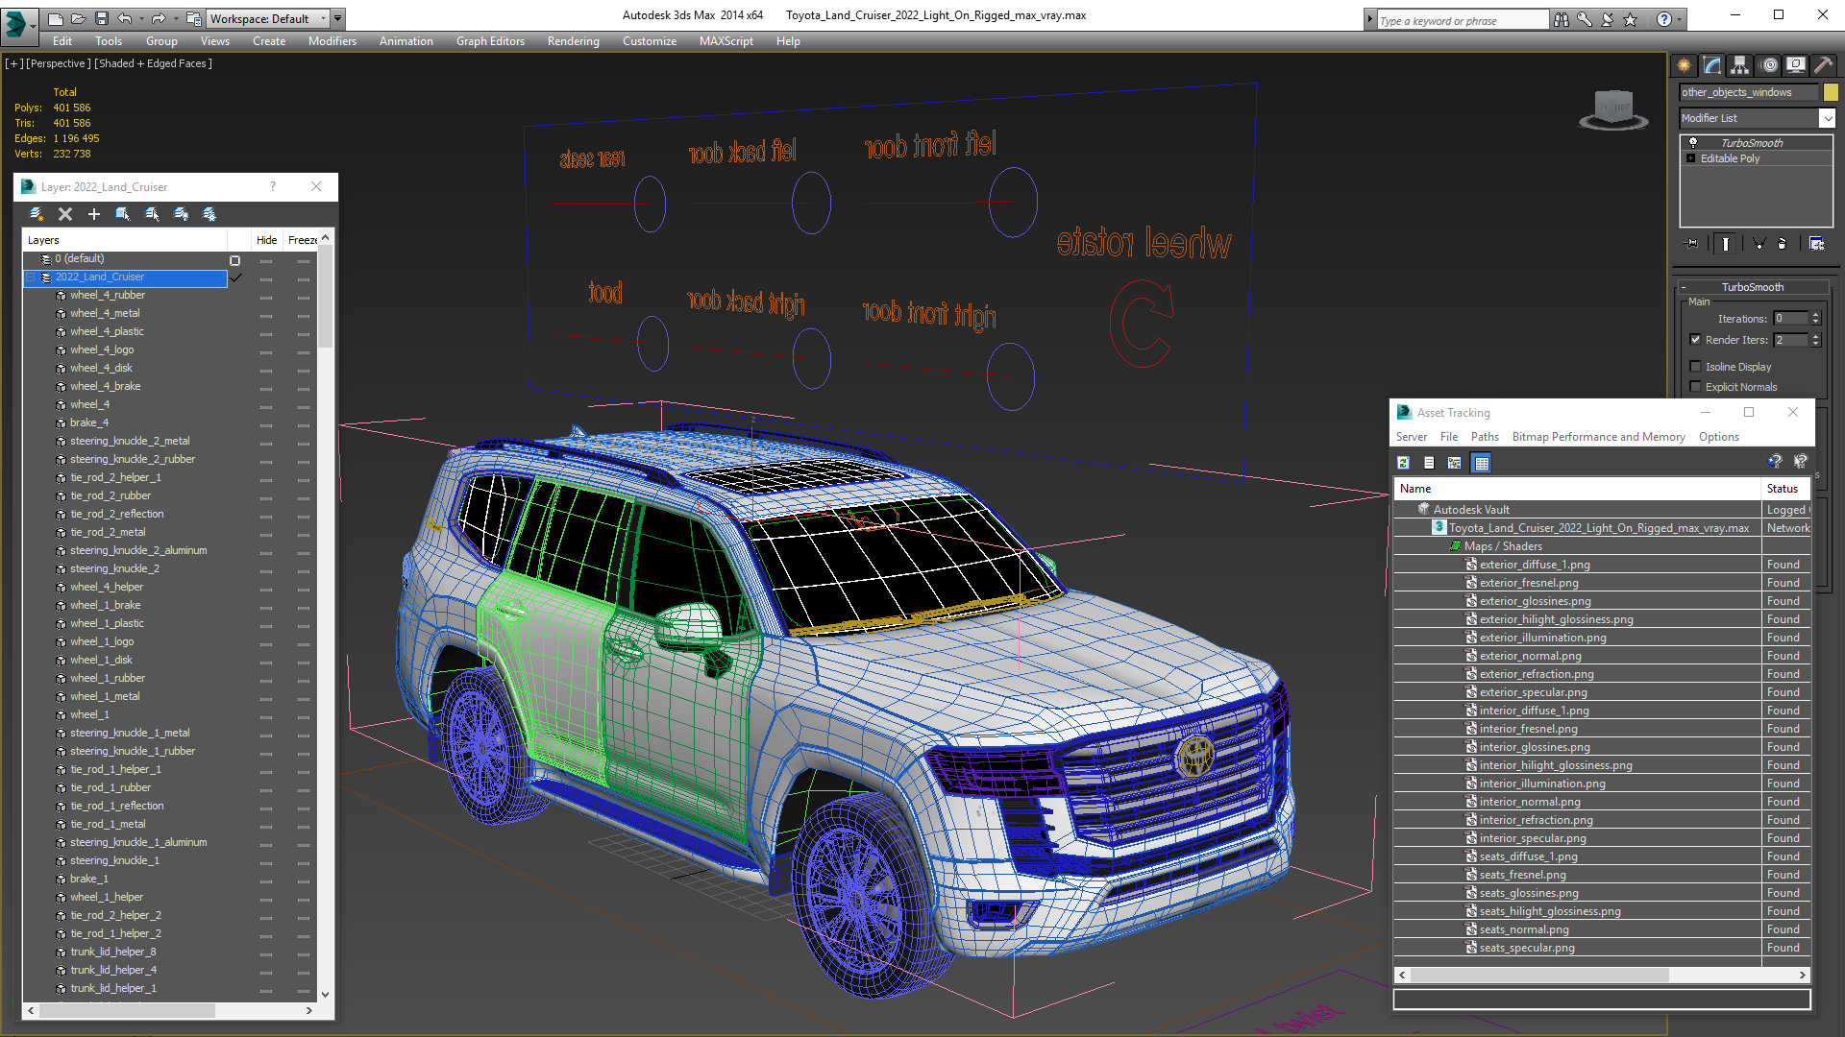Open the Create command panel tab
Image resolution: width=1845 pixels, height=1037 pixels.
point(1684,65)
